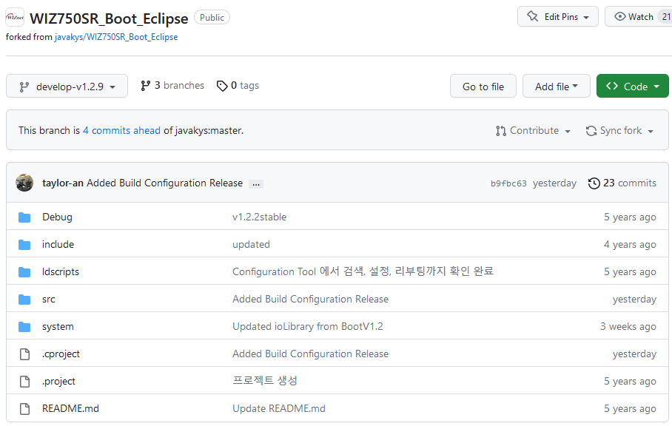Viewport: 672px width, 426px height.
Task: Click '3 weeks ago' timestamp on system row
Action: tap(628, 327)
